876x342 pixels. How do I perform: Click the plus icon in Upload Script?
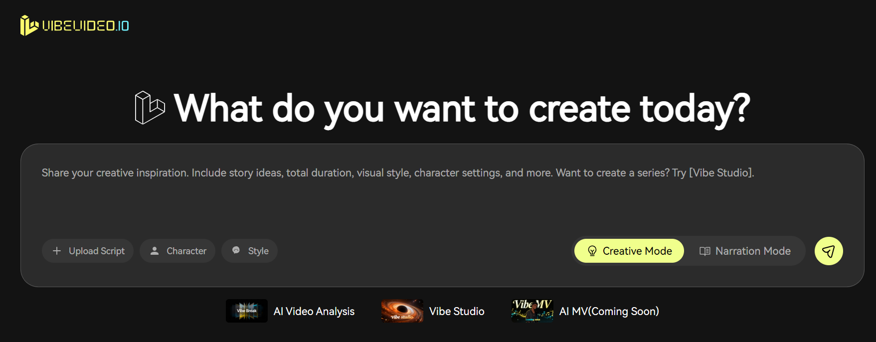[x=57, y=251]
